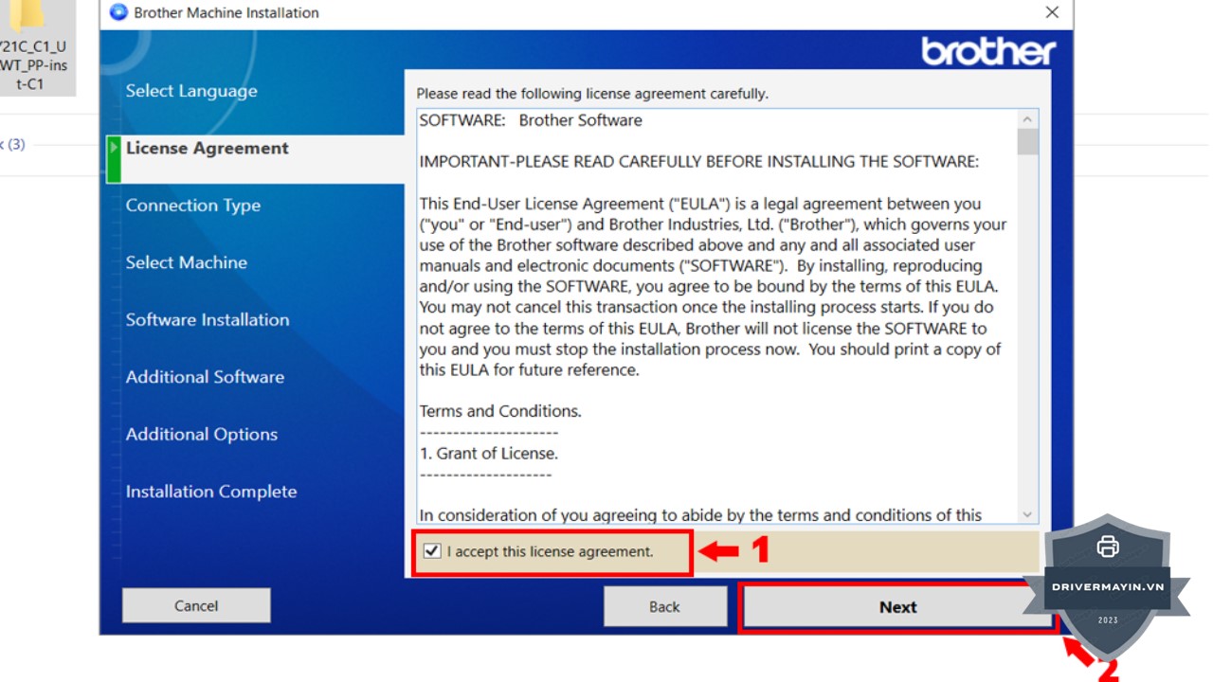Select the Additional Options step
Screen dimensions: 1213x682
point(202,434)
